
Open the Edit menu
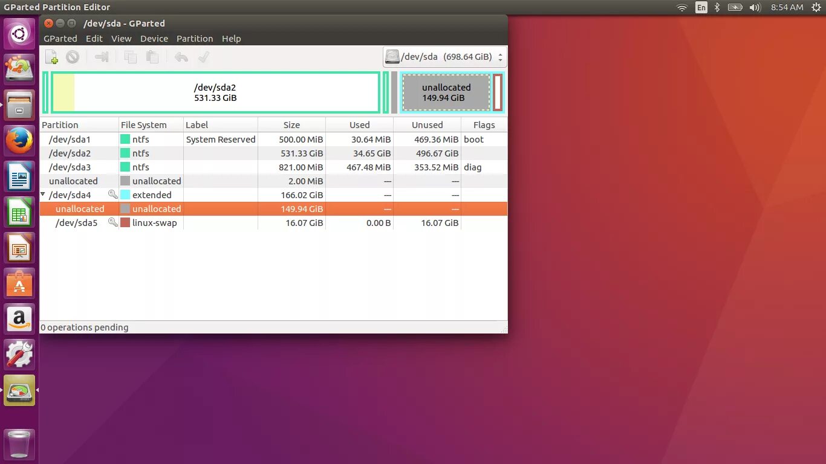tap(94, 39)
